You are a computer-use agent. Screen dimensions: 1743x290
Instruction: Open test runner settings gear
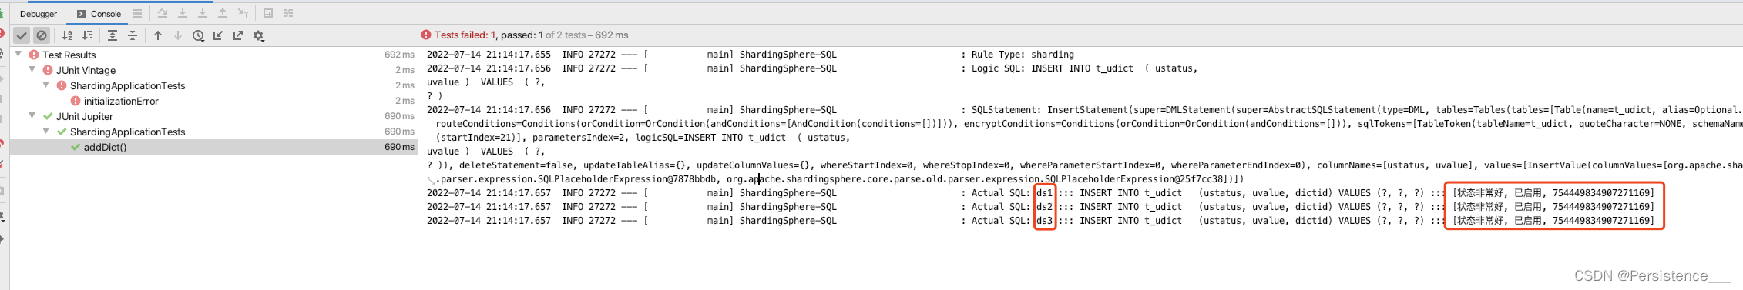[x=259, y=35]
